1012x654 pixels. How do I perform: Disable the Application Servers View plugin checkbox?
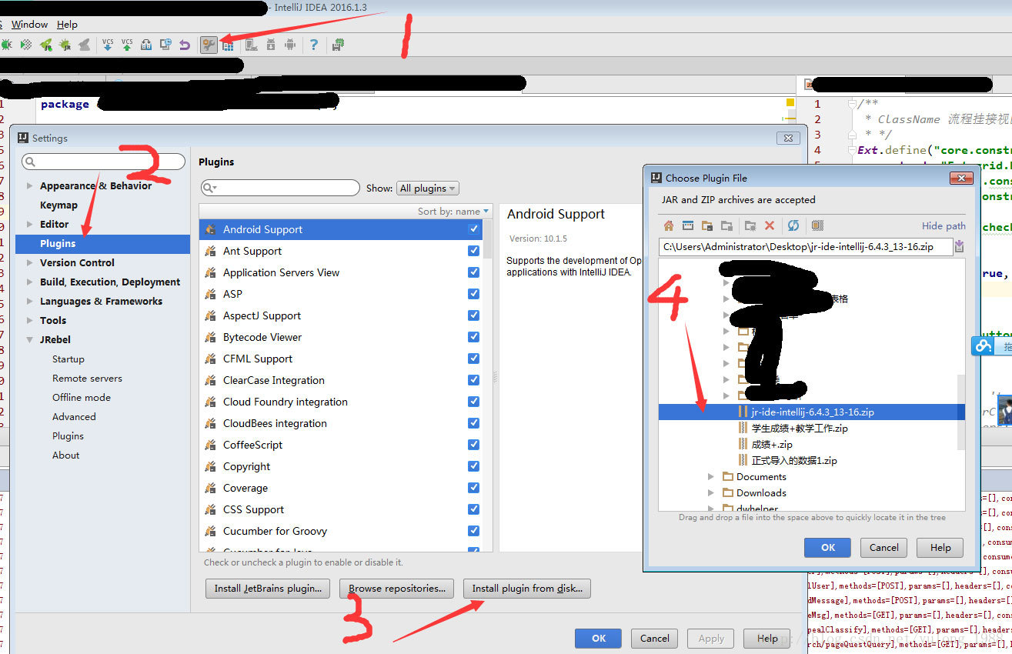473,272
